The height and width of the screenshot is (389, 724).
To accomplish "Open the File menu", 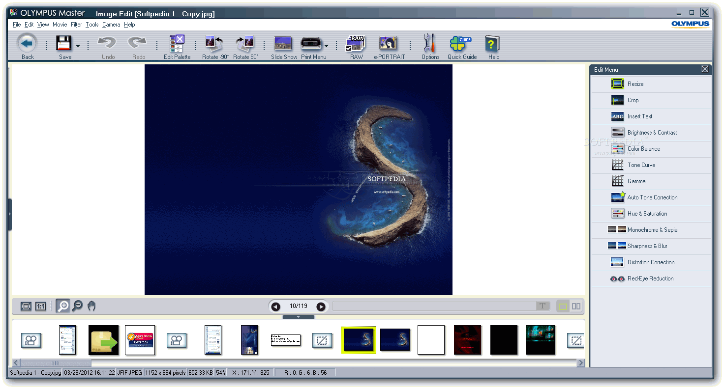I will tap(17, 25).
